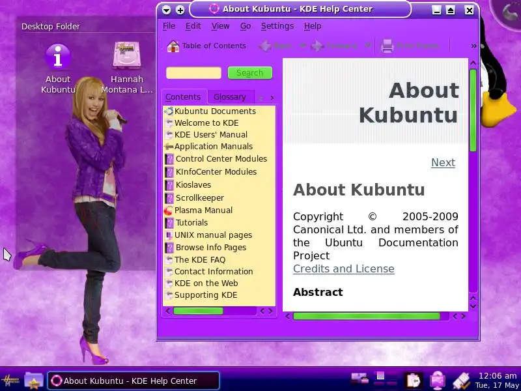The height and width of the screenshot is (391, 521).
Task: Click the Forward arrow toolbar icon
Action: (x=317, y=46)
